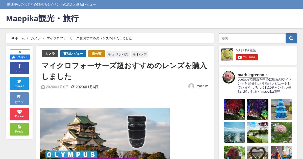
Task: Click author name maepika
Action: (x=203, y=86)
